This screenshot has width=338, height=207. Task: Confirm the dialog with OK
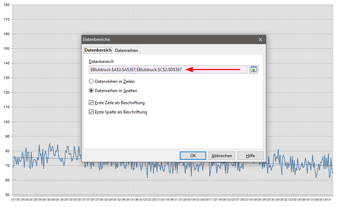[x=193, y=155]
